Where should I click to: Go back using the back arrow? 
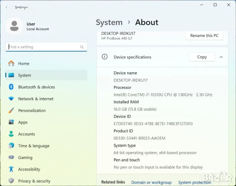tap(7, 7)
